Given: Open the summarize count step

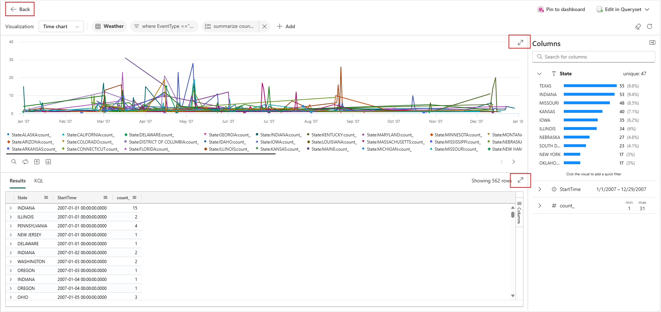Looking at the screenshot, I should 230,26.
